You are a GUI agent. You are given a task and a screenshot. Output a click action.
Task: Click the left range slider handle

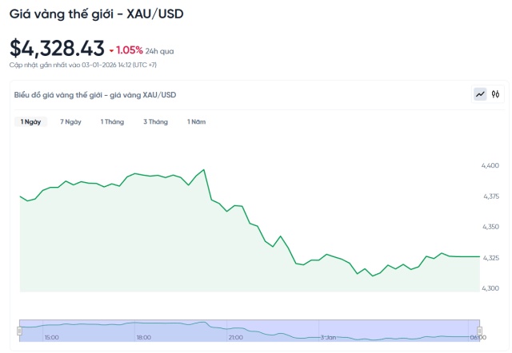[x=20, y=329]
